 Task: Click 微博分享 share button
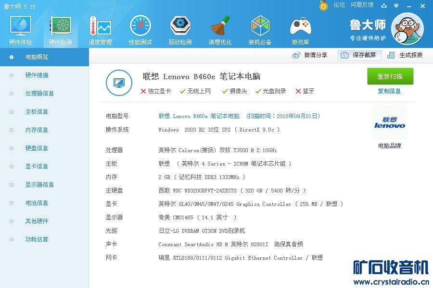click(x=309, y=55)
